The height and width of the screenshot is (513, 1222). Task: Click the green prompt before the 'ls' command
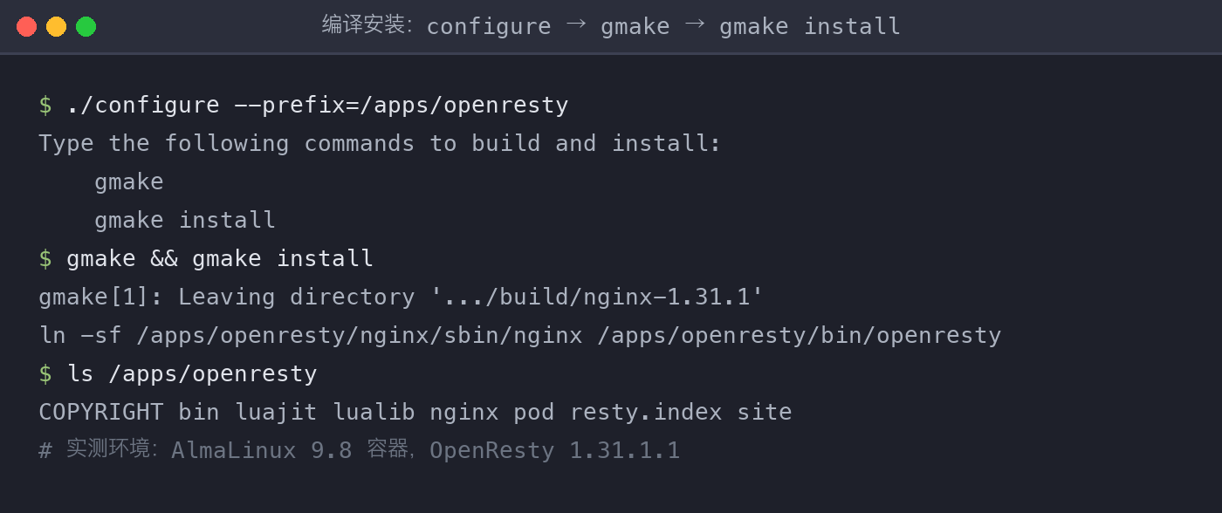coord(45,373)
